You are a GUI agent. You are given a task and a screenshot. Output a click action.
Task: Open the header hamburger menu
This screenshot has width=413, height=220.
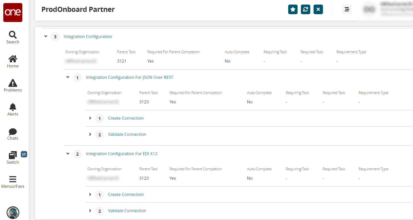click(x=347, y=9)
